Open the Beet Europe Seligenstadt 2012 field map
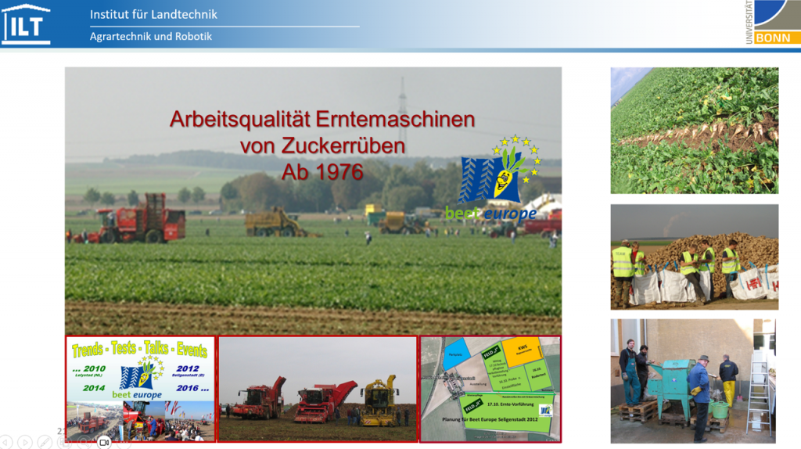 (490, 389)
